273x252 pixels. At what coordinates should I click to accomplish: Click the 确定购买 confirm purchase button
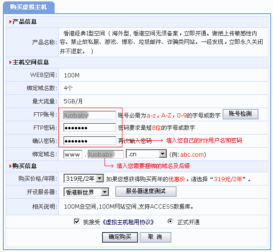click(x=120, y=237)
